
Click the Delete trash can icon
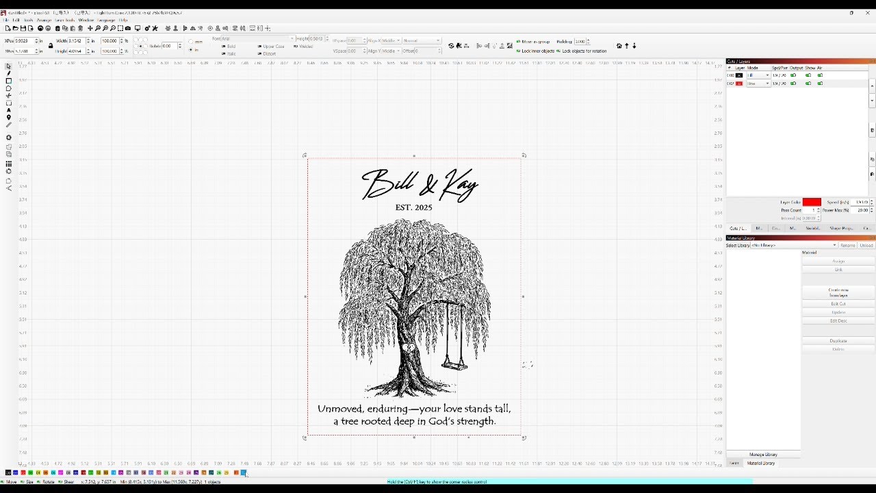point(80,28)
